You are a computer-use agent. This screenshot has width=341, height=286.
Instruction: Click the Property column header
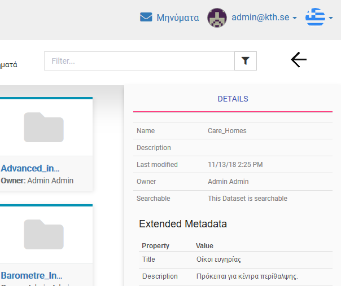pos(155,246)
